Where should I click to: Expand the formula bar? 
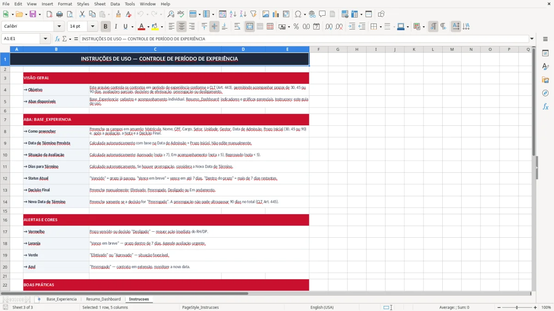tap(532, 39)
